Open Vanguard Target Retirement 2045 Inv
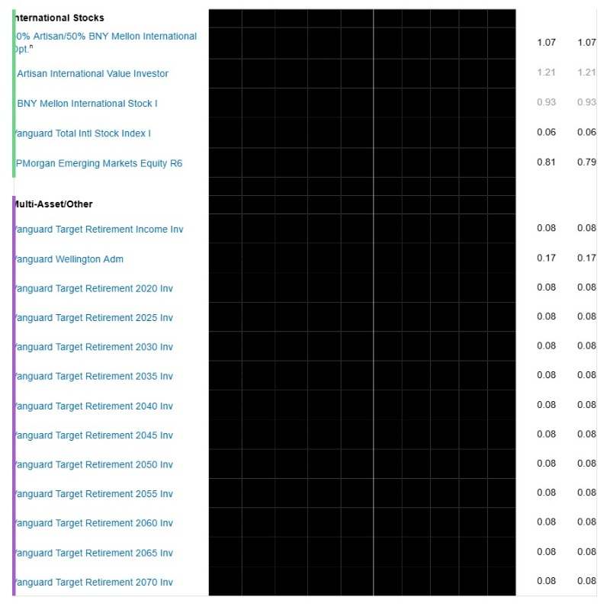 pos(93,435)
